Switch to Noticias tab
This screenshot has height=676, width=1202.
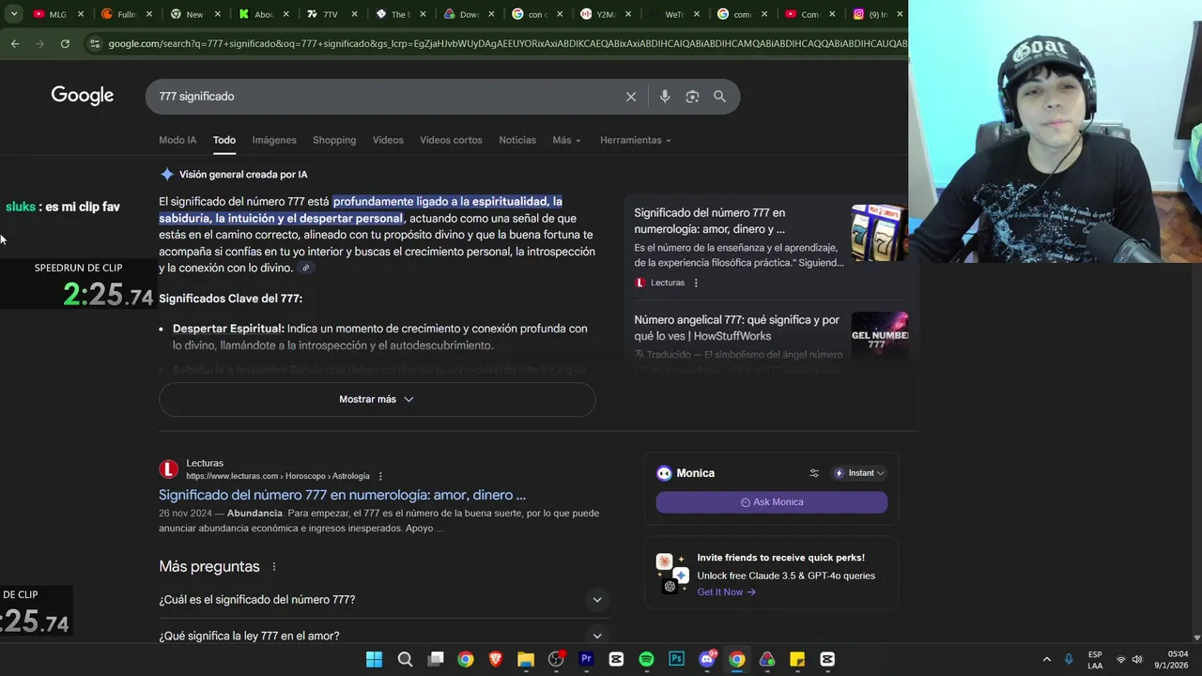point(517,140)
